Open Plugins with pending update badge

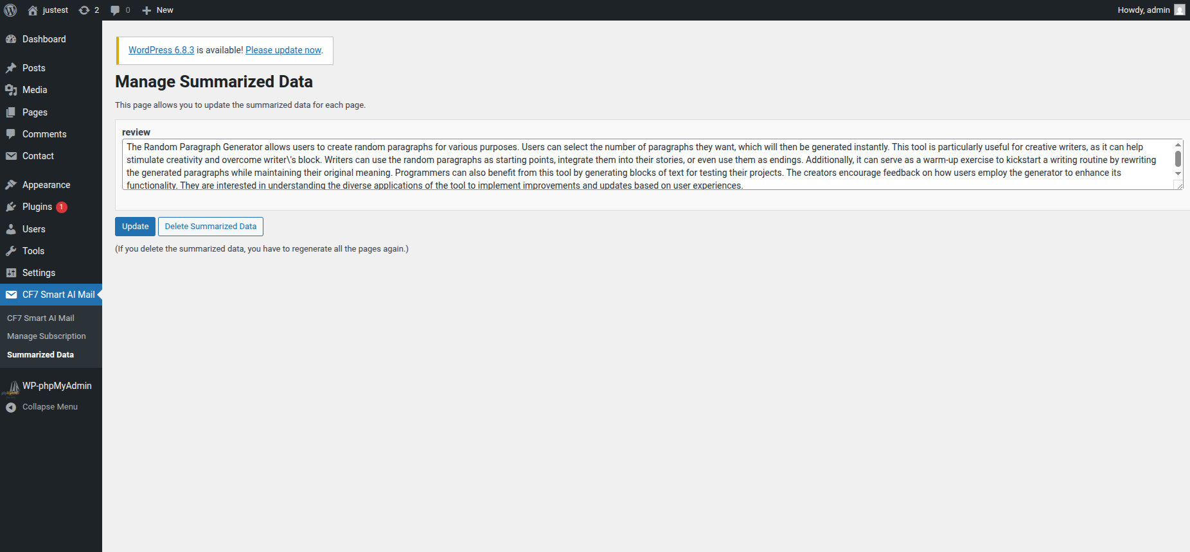(x=37, y=207)
